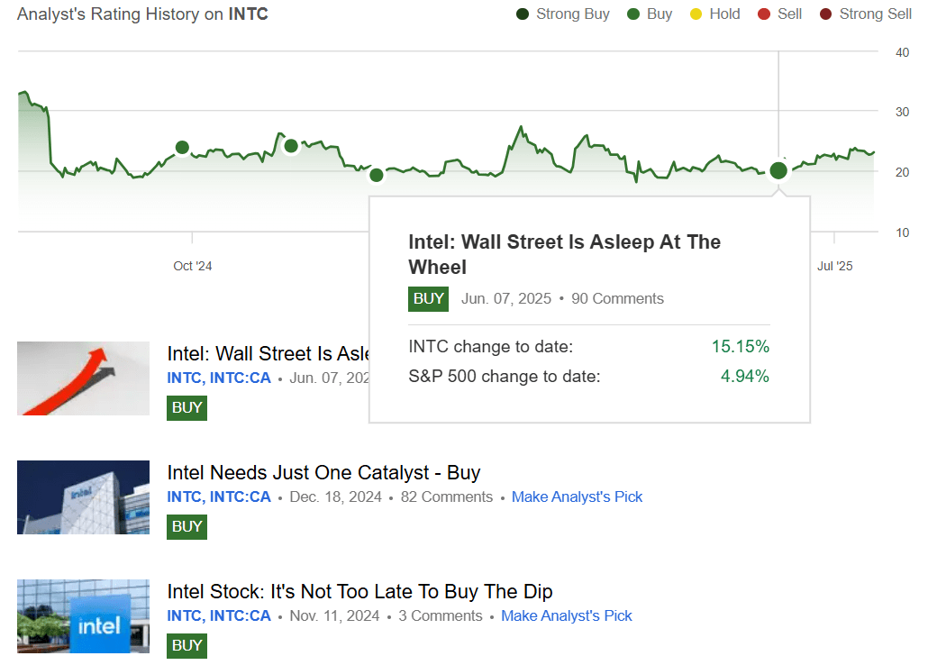Select the BUY badge inside the popup
Viewport: 928px width, 665px height.
428,298
